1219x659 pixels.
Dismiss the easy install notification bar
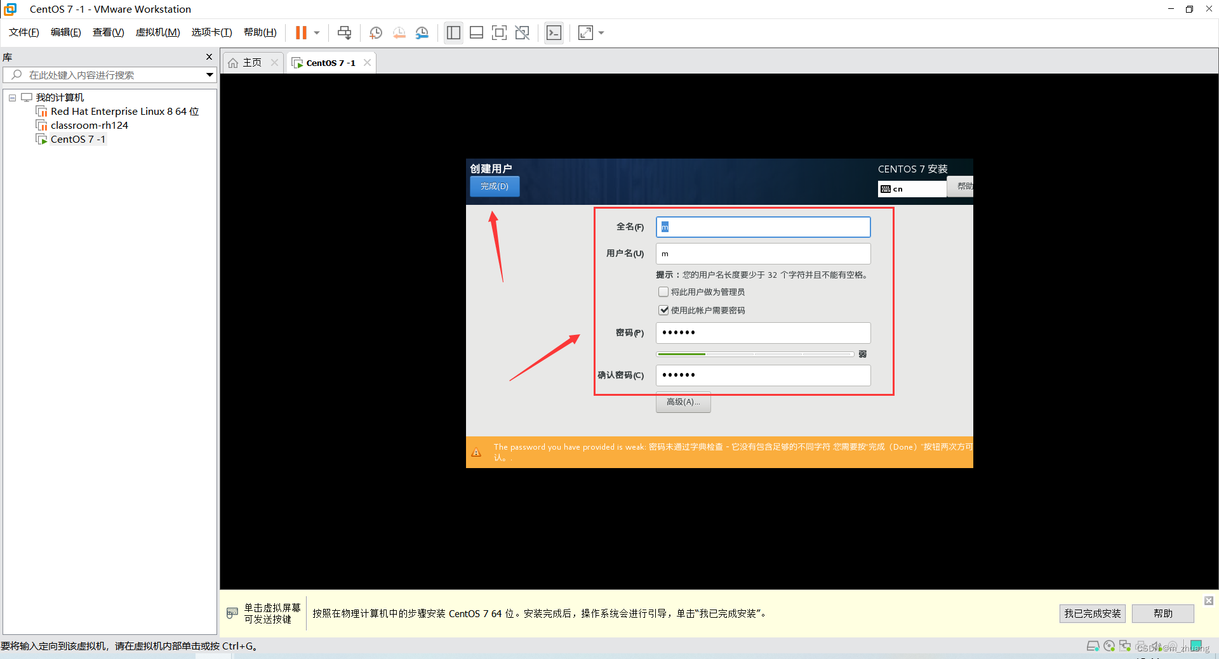[1209, 601]
